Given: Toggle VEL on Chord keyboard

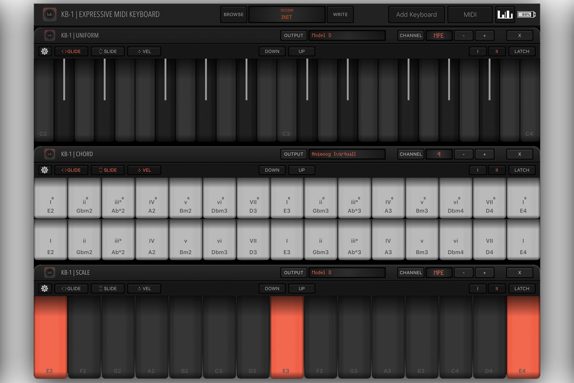Looking at the screenshot, I should click(144, 170).
